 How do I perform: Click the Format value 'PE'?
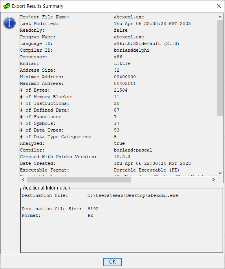pos(90,215)
